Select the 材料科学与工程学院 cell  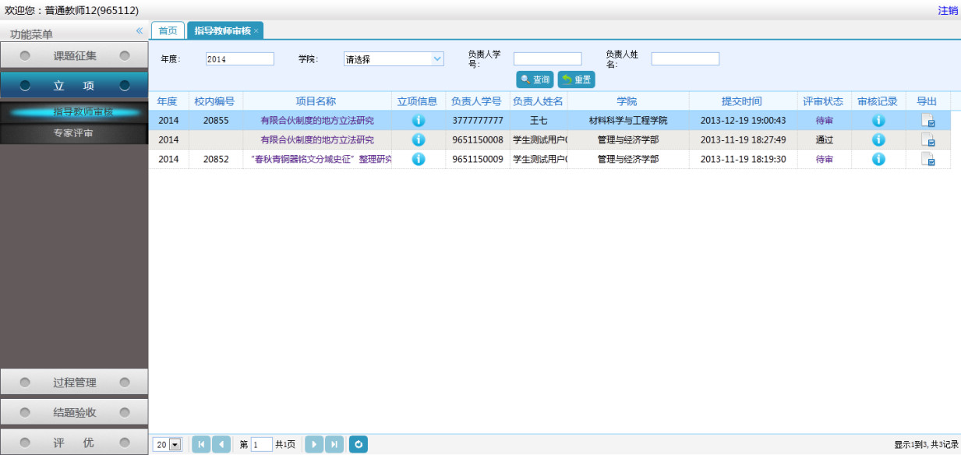(x=627, y=121)
